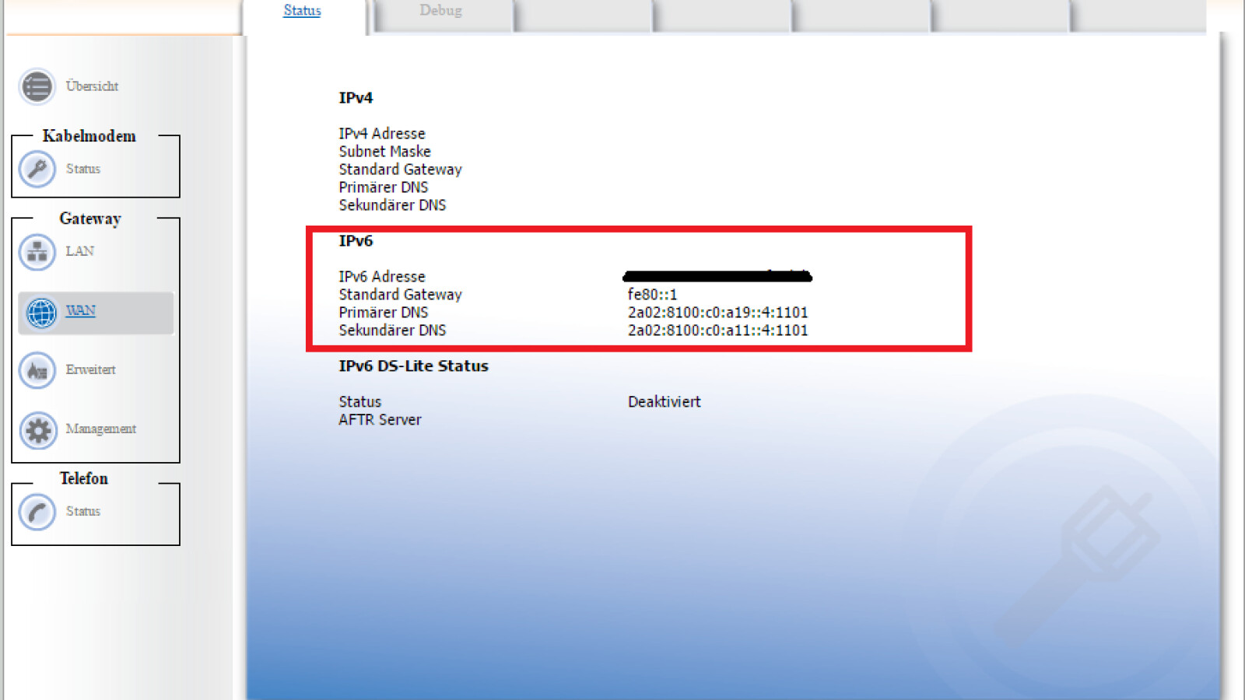Click the fe80::1 Standard Gateway value

(652, 295)
